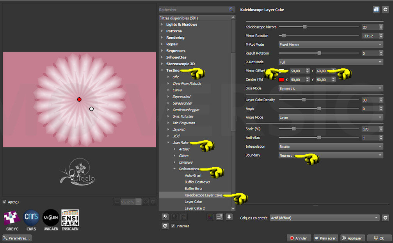
Task: Toggle the Aperçu preview checkbox
Action: (x=5, y=202)
